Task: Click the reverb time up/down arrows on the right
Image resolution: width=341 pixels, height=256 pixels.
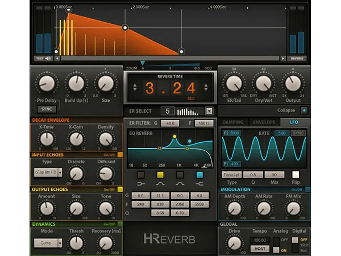Action: 206,87
